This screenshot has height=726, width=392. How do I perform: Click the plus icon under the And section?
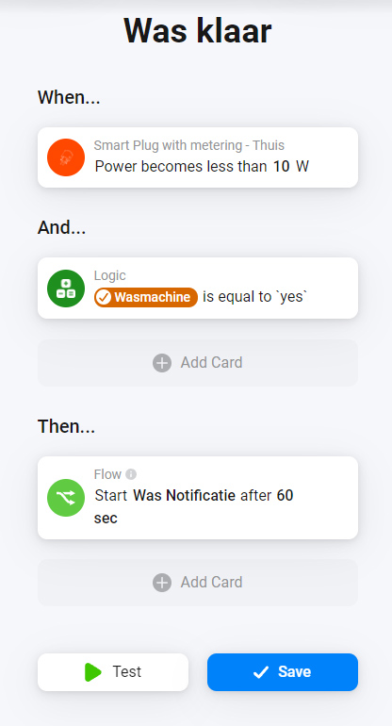[x=162, y=363]
